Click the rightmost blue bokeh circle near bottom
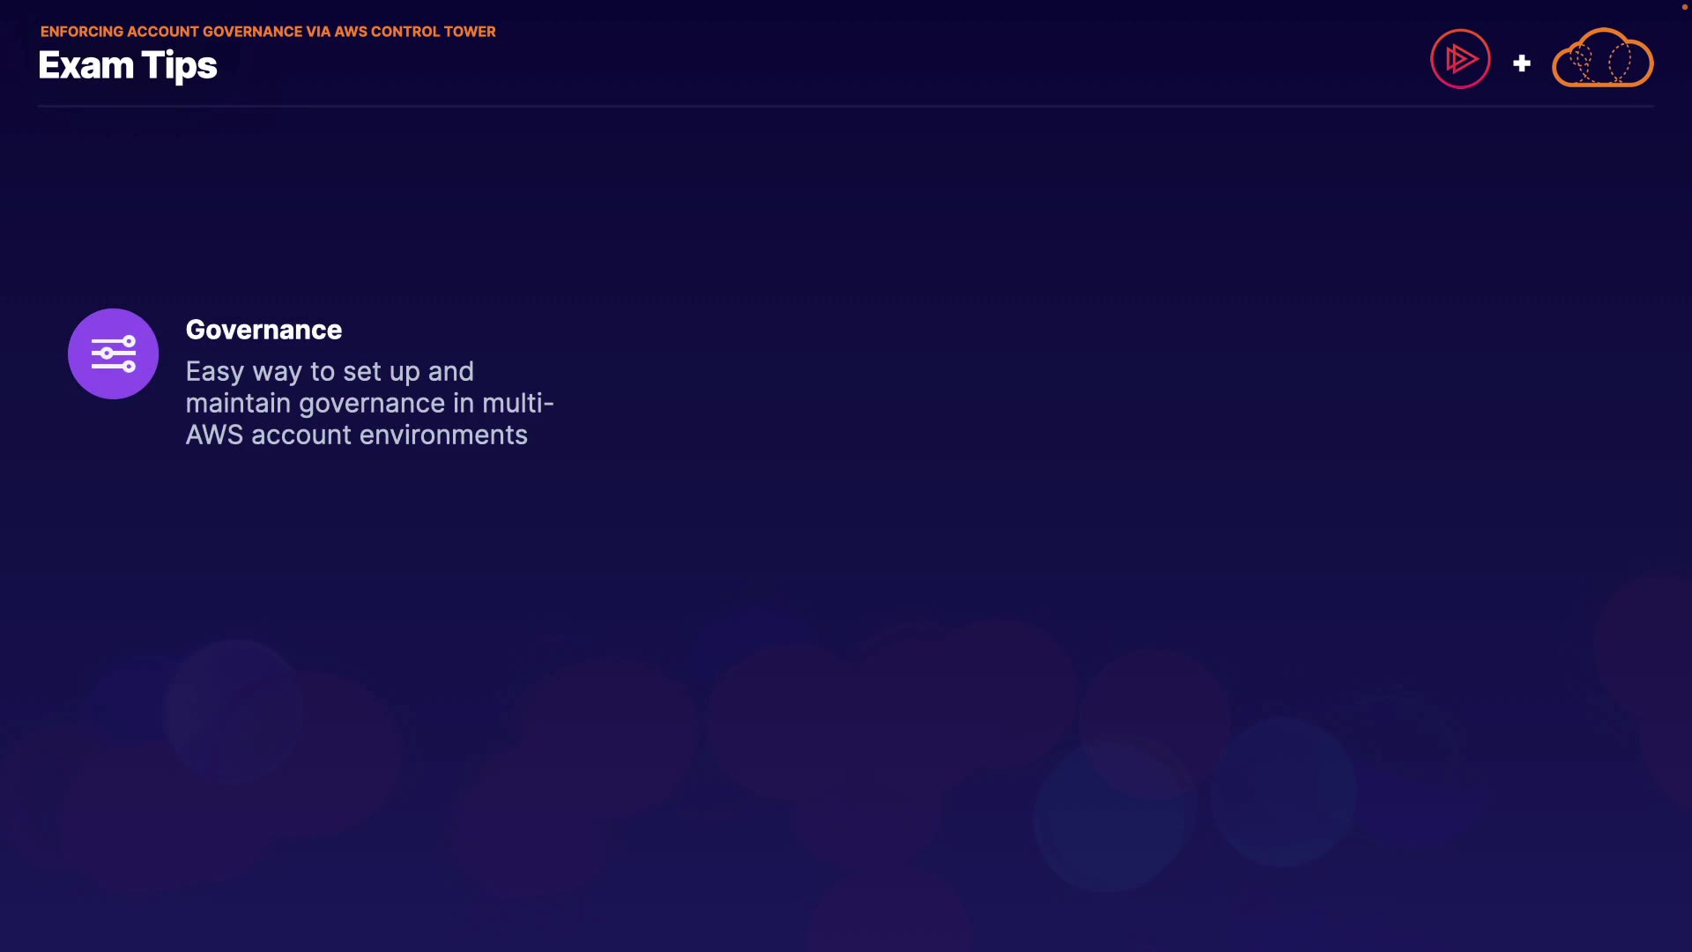This screenshot has height=952, width=1692. (1282, 791)
